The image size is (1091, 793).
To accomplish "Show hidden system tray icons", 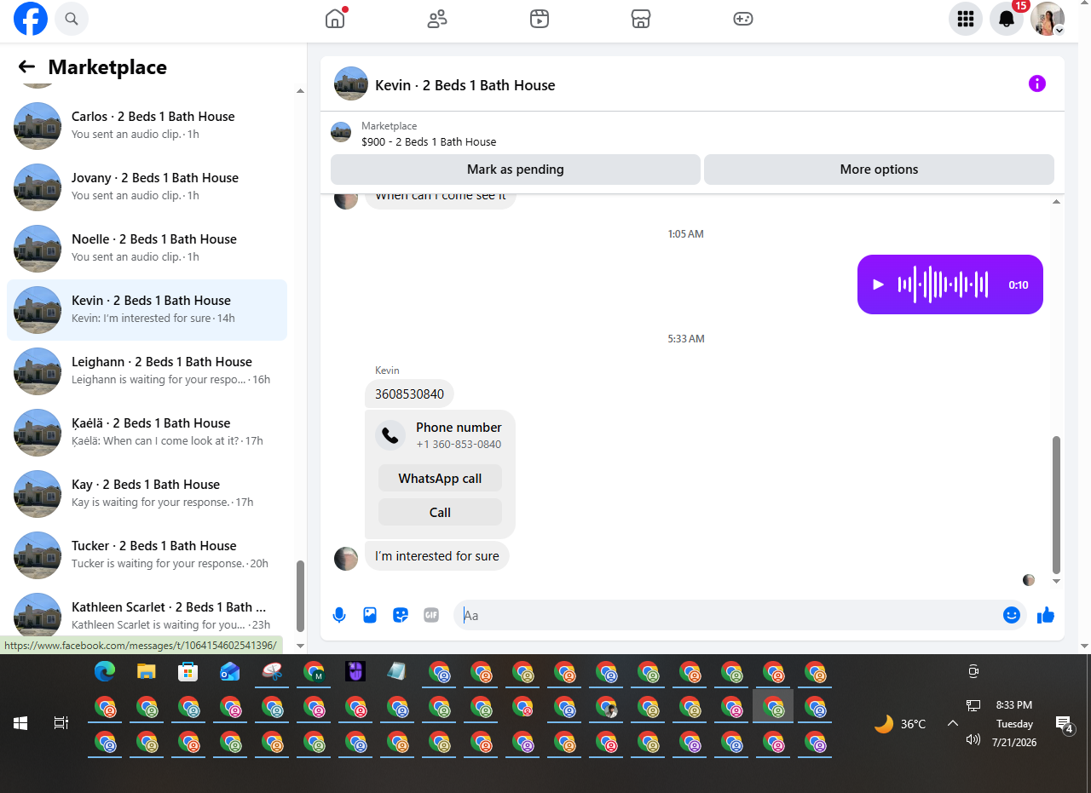I will [953, 723].
